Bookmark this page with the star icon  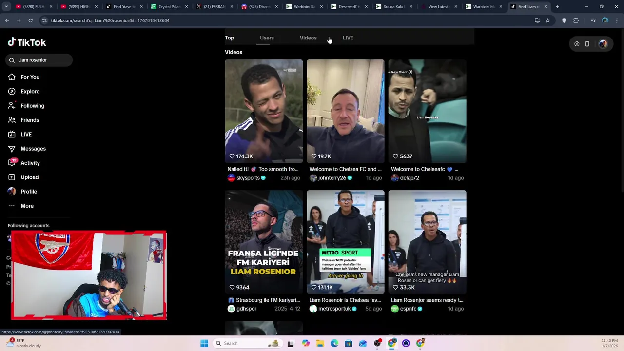(x=548, y=20)
